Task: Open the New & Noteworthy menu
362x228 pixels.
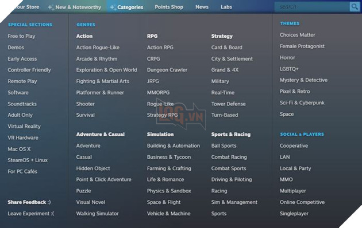Action: pos(74,7)
